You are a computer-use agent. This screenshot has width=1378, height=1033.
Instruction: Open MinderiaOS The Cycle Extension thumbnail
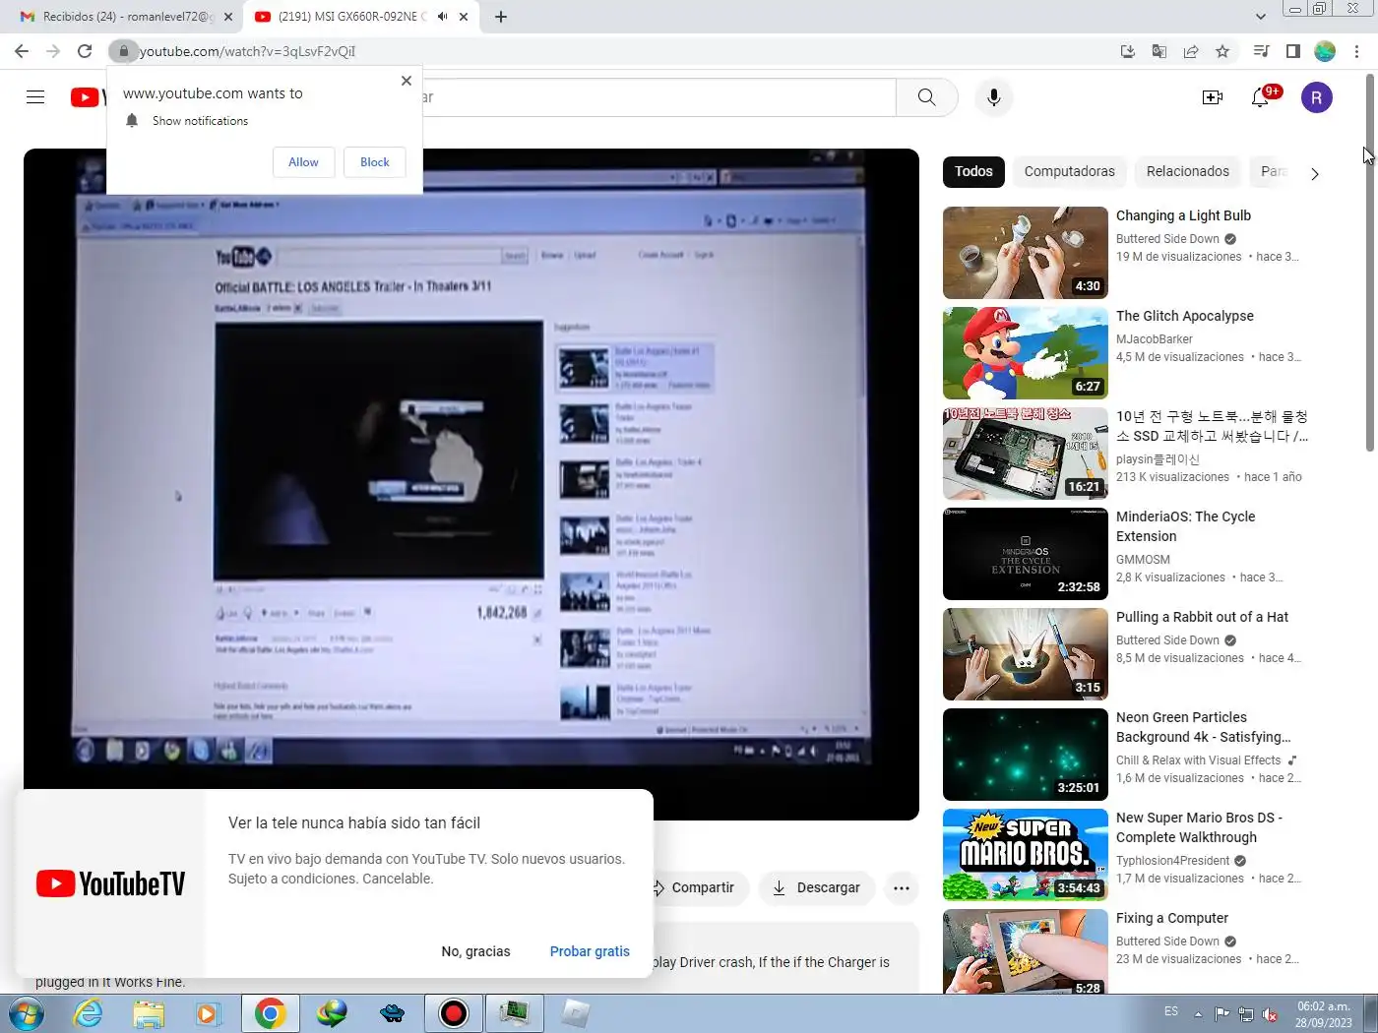click(1026, 554)
